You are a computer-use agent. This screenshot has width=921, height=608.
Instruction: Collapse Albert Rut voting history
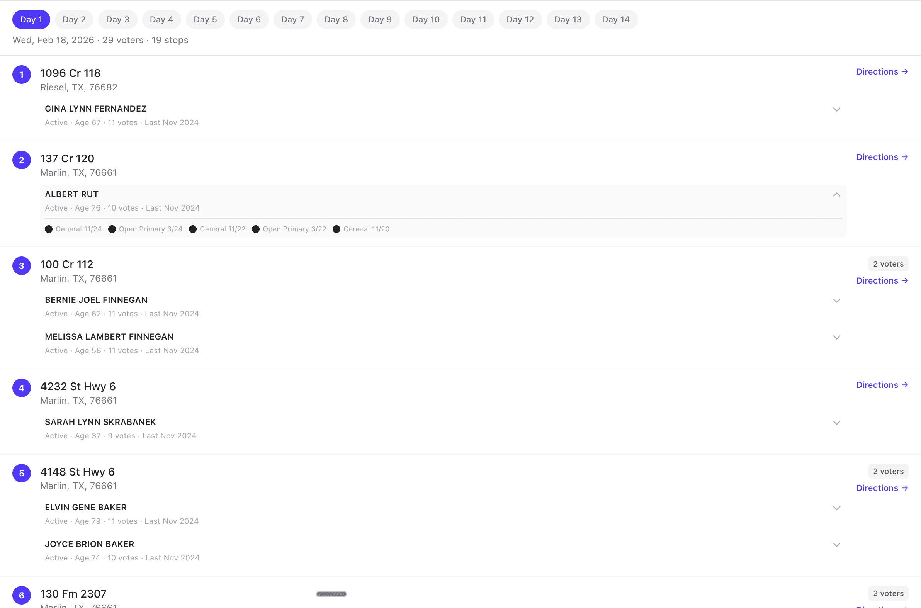836,195
